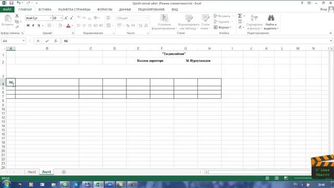Image resolution: width=334 pixels, height=188 pixels.
Task: Cancel the entry with the X button
Action: click(x=38, y=41)
